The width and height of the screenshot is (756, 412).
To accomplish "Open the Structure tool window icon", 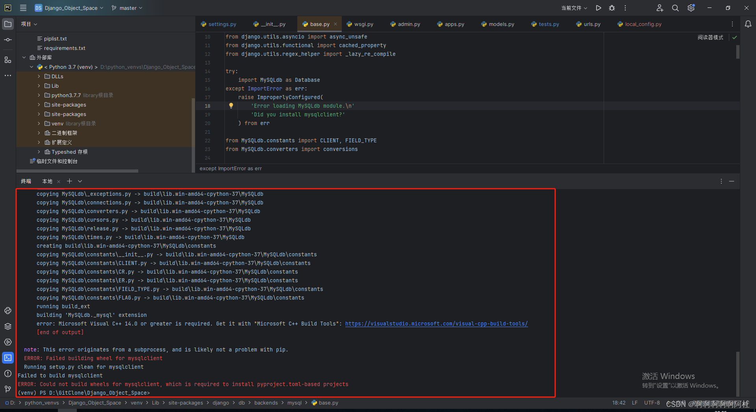I will (x=8, y=60).
